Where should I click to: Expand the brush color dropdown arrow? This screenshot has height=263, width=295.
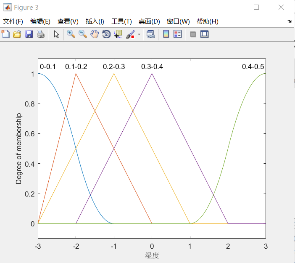tap(139, 34)
